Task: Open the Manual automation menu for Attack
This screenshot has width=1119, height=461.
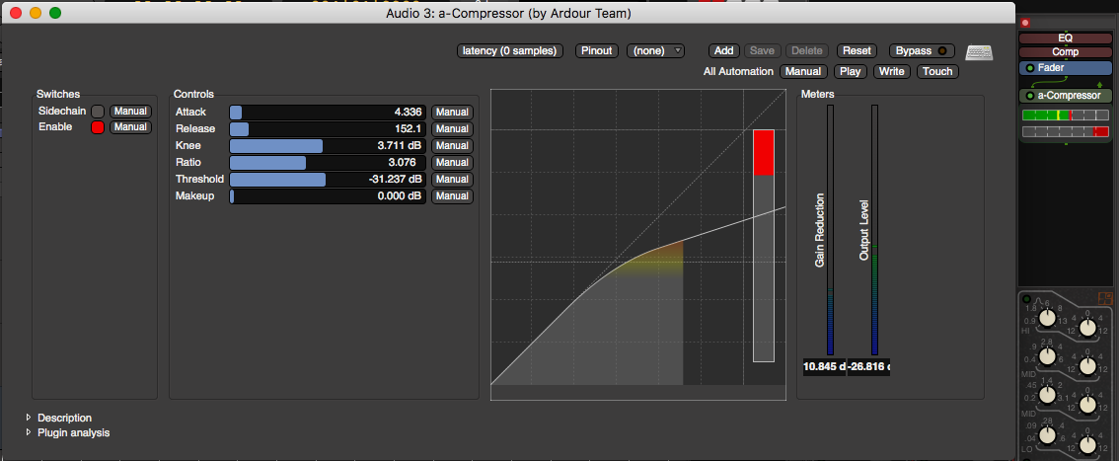Action: point(452,113)
